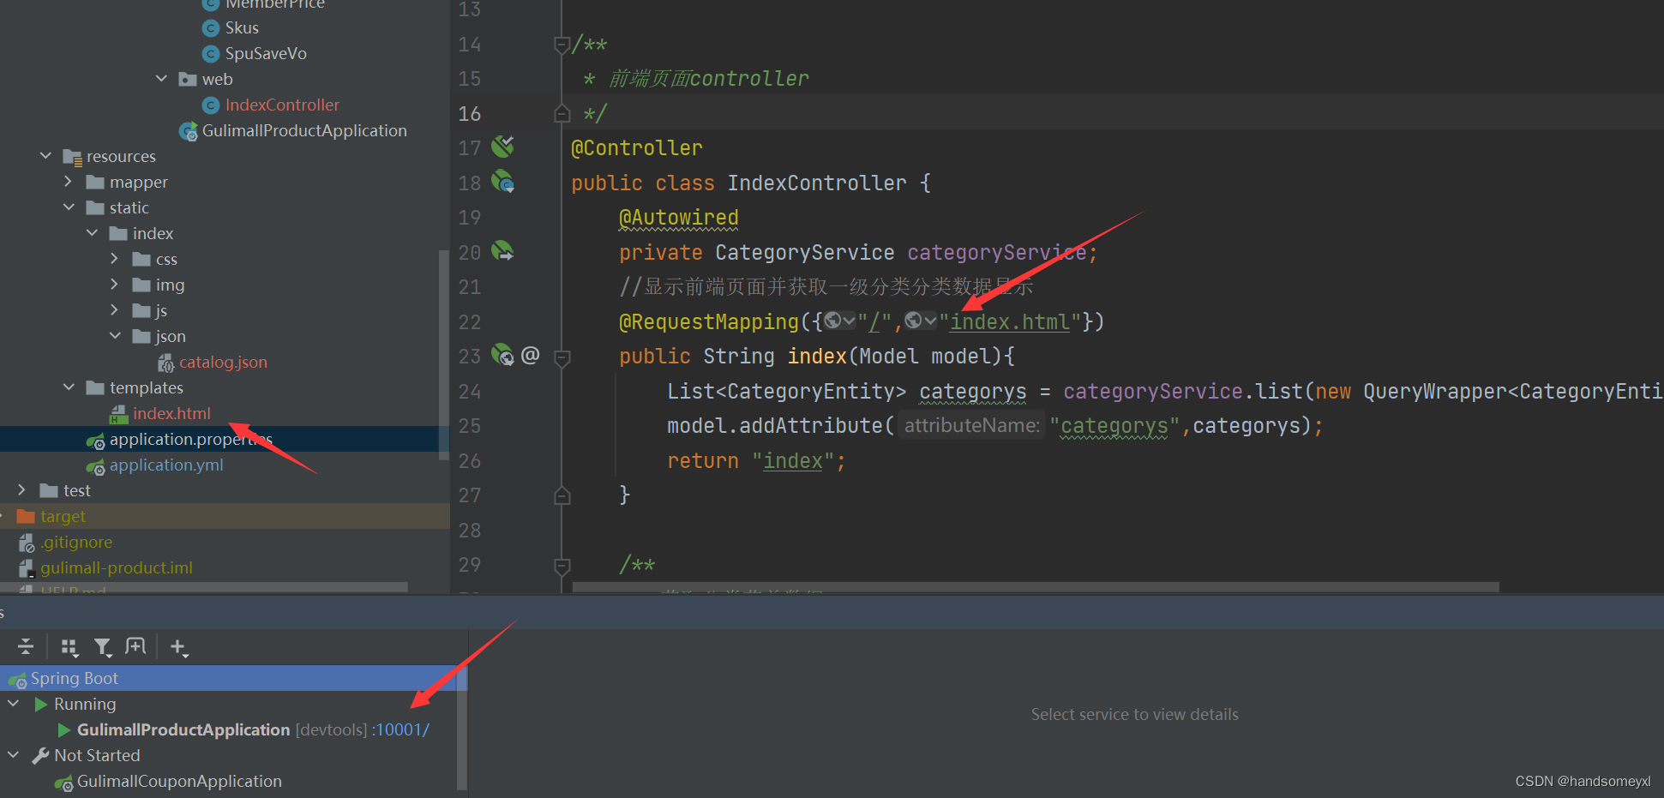
Task: Expand the css folder
Action: coord(116,259)
